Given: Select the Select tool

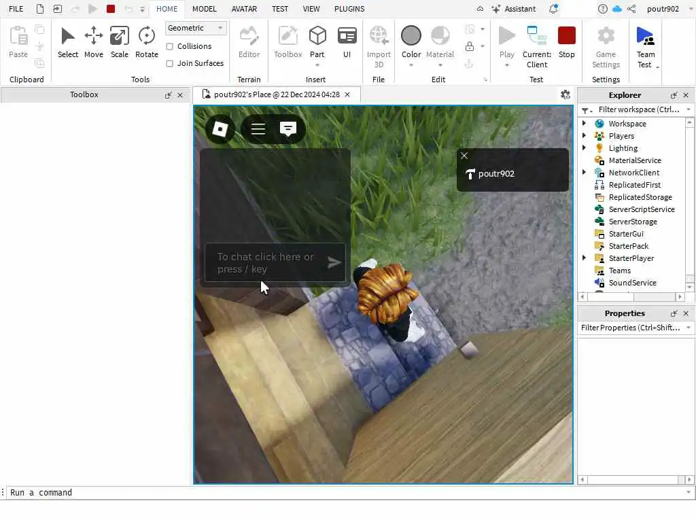Looking at the screenshot, I should pos(67,43).
